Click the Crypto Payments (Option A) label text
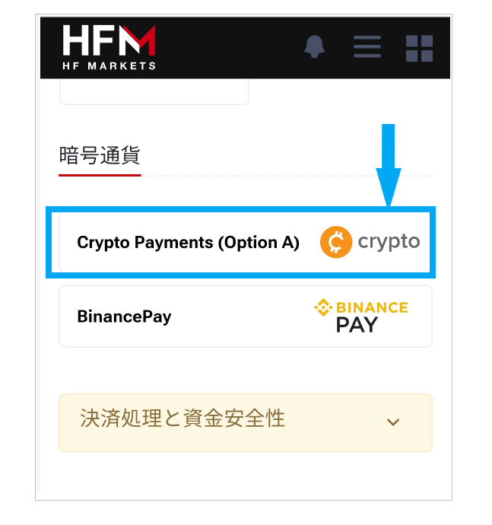Screen dimensions: 492x525 188,243
